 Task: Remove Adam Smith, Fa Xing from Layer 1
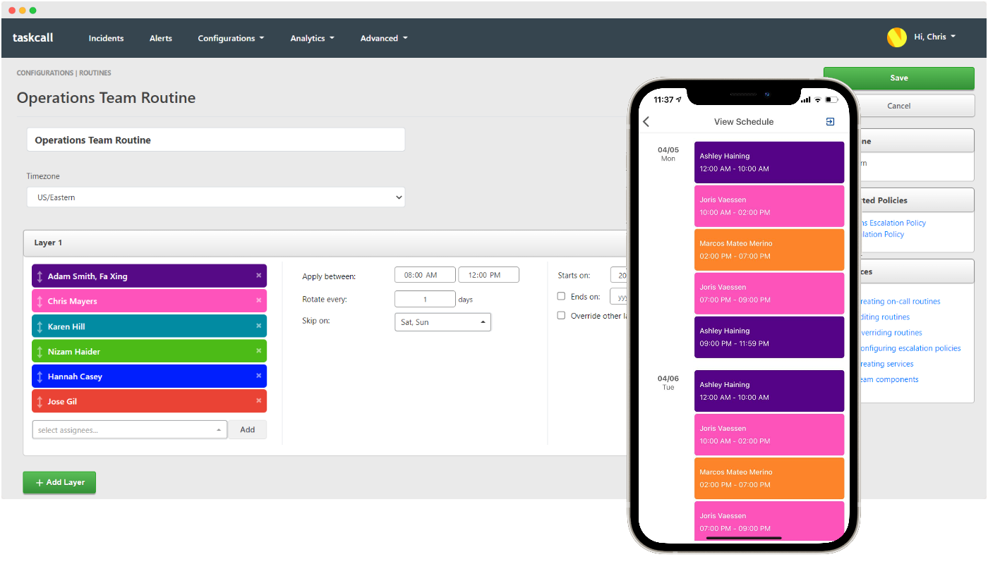click(259, 276)
